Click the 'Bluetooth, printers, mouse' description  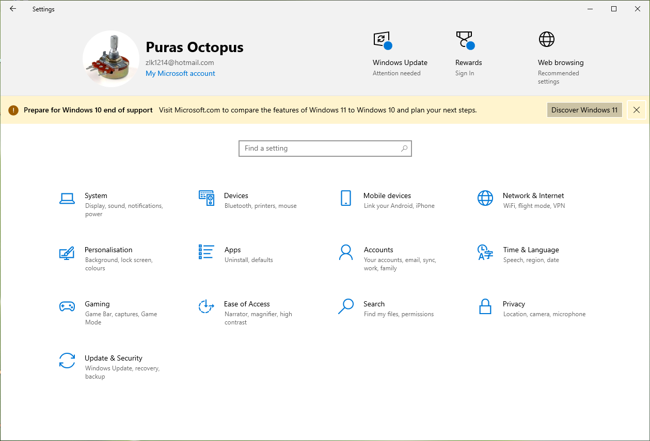261,206
